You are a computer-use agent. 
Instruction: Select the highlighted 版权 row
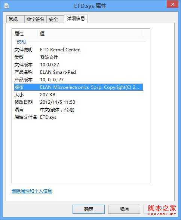79,87
